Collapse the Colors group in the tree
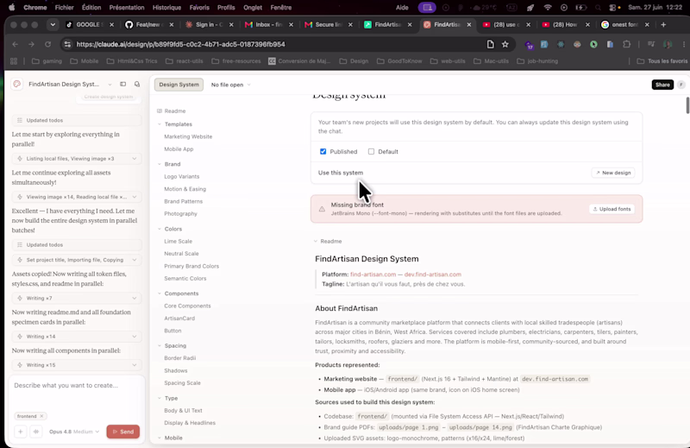This screenshot has width=690, height=448. (160, 229)
